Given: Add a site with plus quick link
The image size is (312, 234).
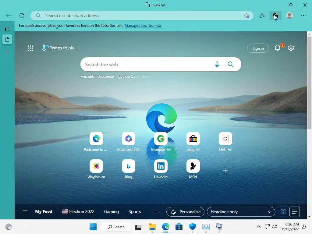Looking at the screenshot, I should (x=225, y=171).
